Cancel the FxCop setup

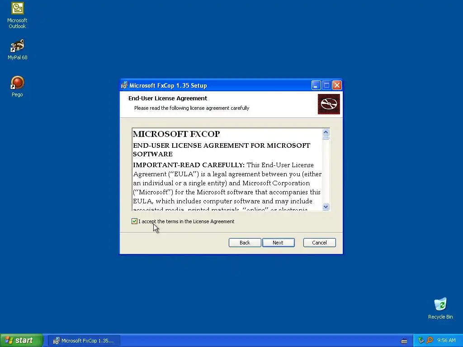click(x=320, y=243)
